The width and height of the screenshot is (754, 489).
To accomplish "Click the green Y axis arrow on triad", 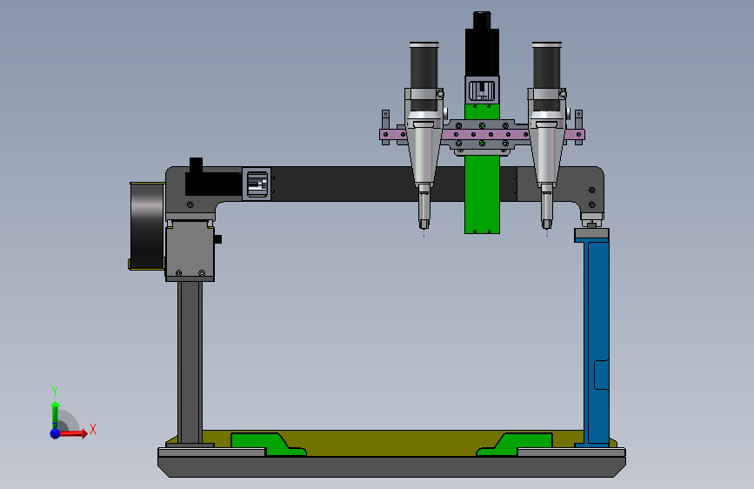I will click(55, 414).
